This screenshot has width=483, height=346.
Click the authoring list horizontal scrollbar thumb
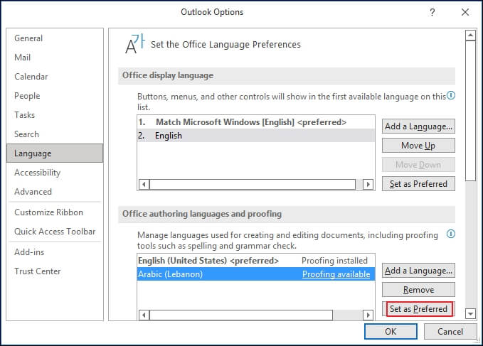click(241, 315)
